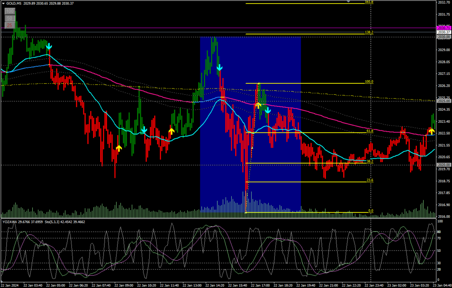452x288 pixels.
Task: Select yellow up arrow below Fibonacci 100.0 line
Action: pyautogui.click(x=258, y=105)
